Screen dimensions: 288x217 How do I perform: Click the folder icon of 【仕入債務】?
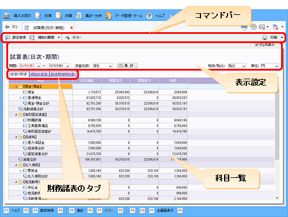click(x=21, y=165)
